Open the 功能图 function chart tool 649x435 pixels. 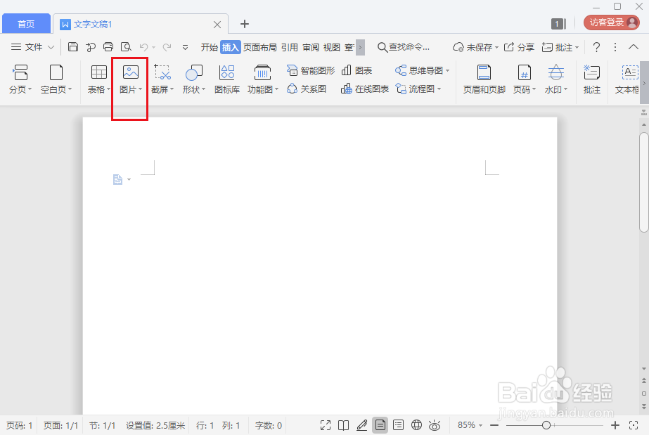(263, 79)
